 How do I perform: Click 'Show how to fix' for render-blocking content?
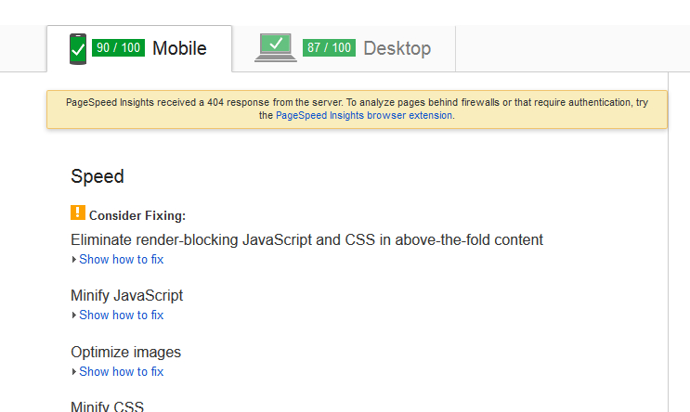121,260
